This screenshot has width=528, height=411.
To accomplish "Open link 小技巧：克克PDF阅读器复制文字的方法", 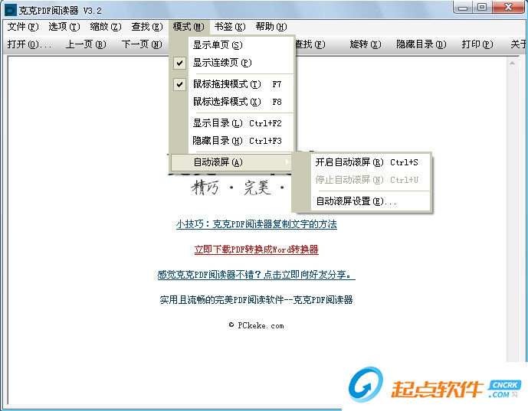I will click(256, 224).
